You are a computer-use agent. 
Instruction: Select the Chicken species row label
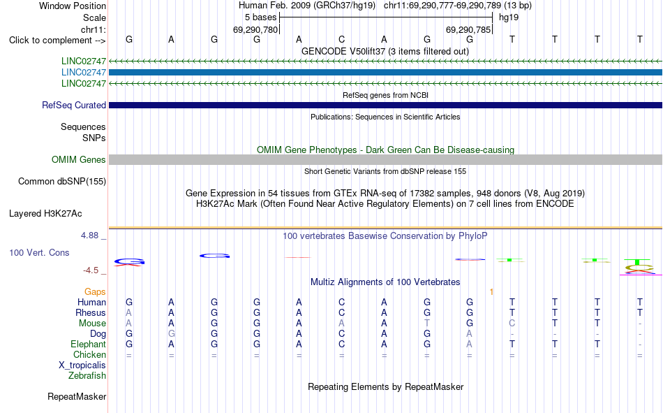click(x=89, y=354)
